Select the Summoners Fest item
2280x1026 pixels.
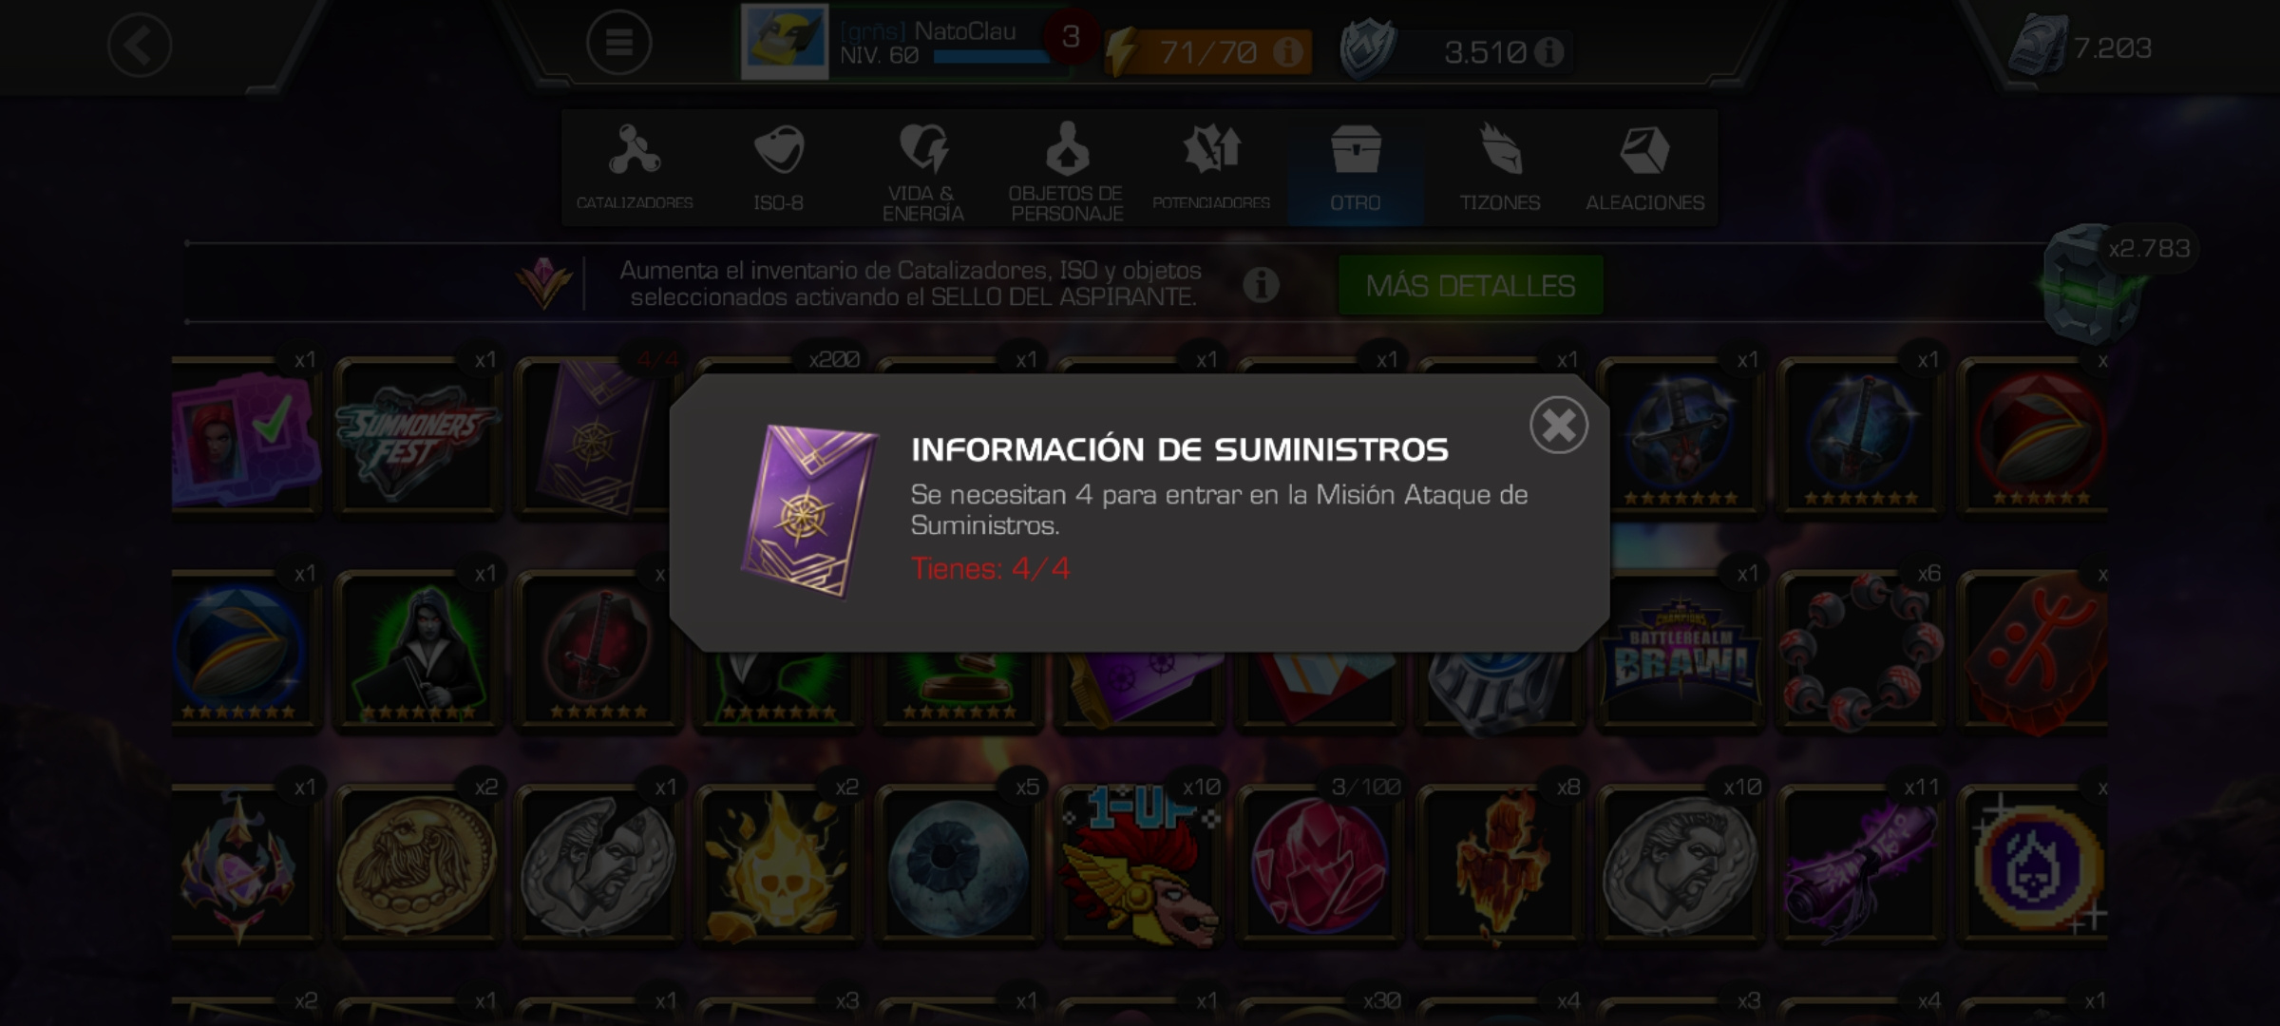click(x=418, y=438)
